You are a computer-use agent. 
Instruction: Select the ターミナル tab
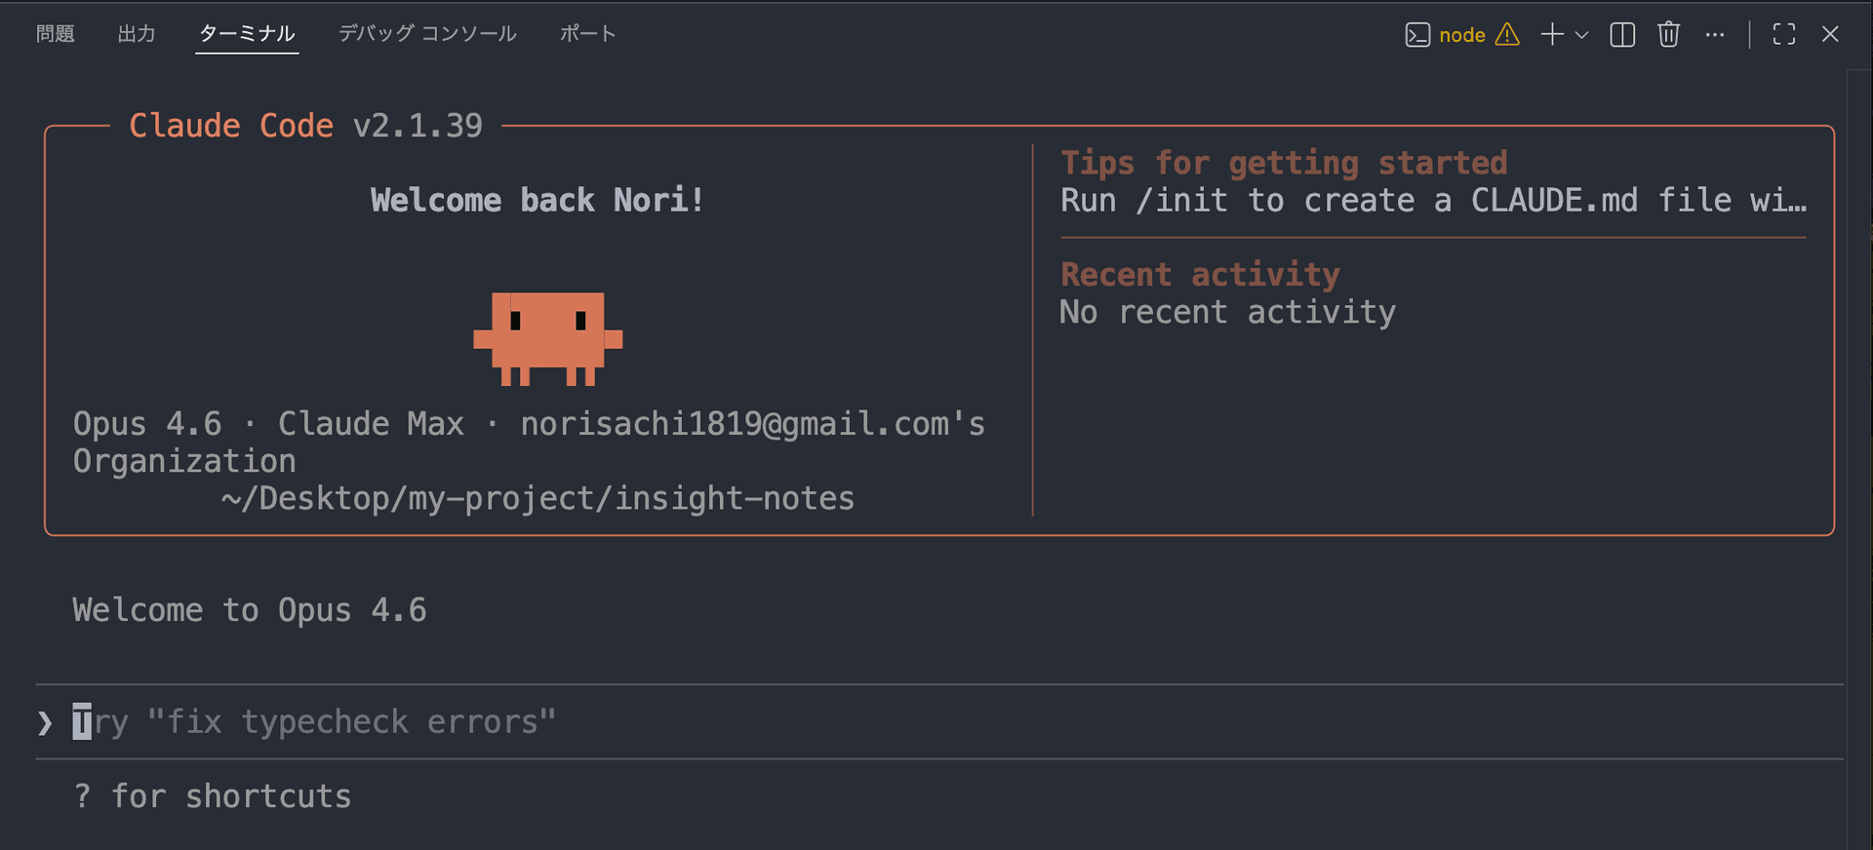click(247, 34)
